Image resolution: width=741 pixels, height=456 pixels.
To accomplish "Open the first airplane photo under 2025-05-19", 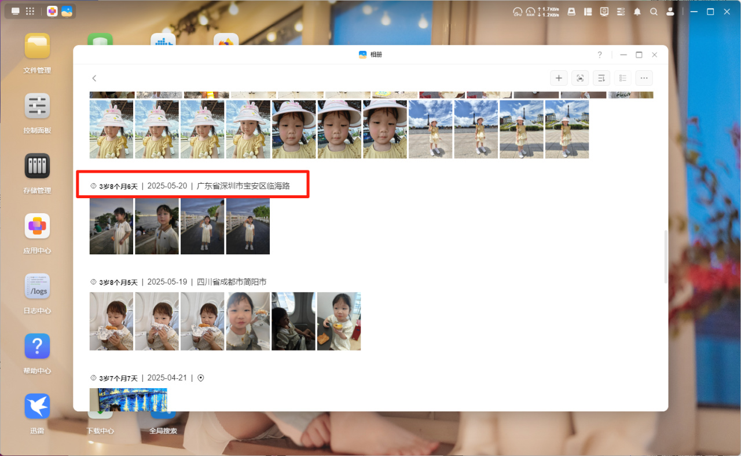I will (x=111, y=321).
